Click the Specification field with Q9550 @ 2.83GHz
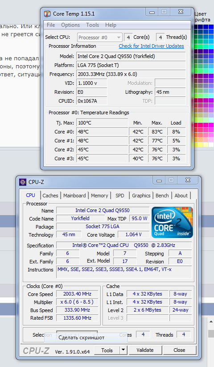 point(124,245)
